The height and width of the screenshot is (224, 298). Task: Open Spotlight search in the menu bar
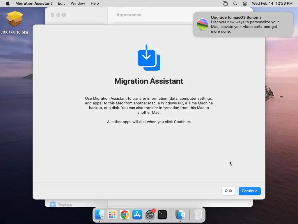[235, 3]
